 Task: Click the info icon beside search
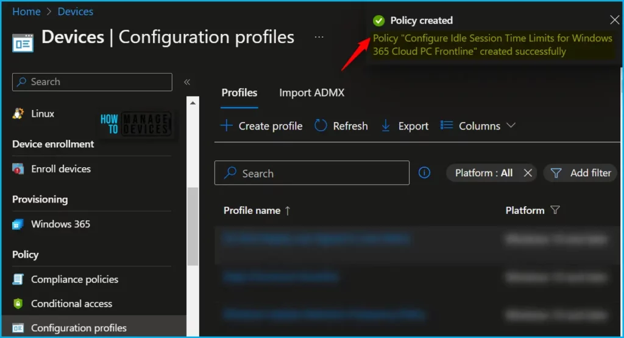pos(424,173)
